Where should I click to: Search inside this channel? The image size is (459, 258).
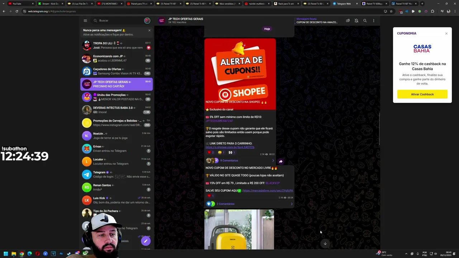point(365,20)
